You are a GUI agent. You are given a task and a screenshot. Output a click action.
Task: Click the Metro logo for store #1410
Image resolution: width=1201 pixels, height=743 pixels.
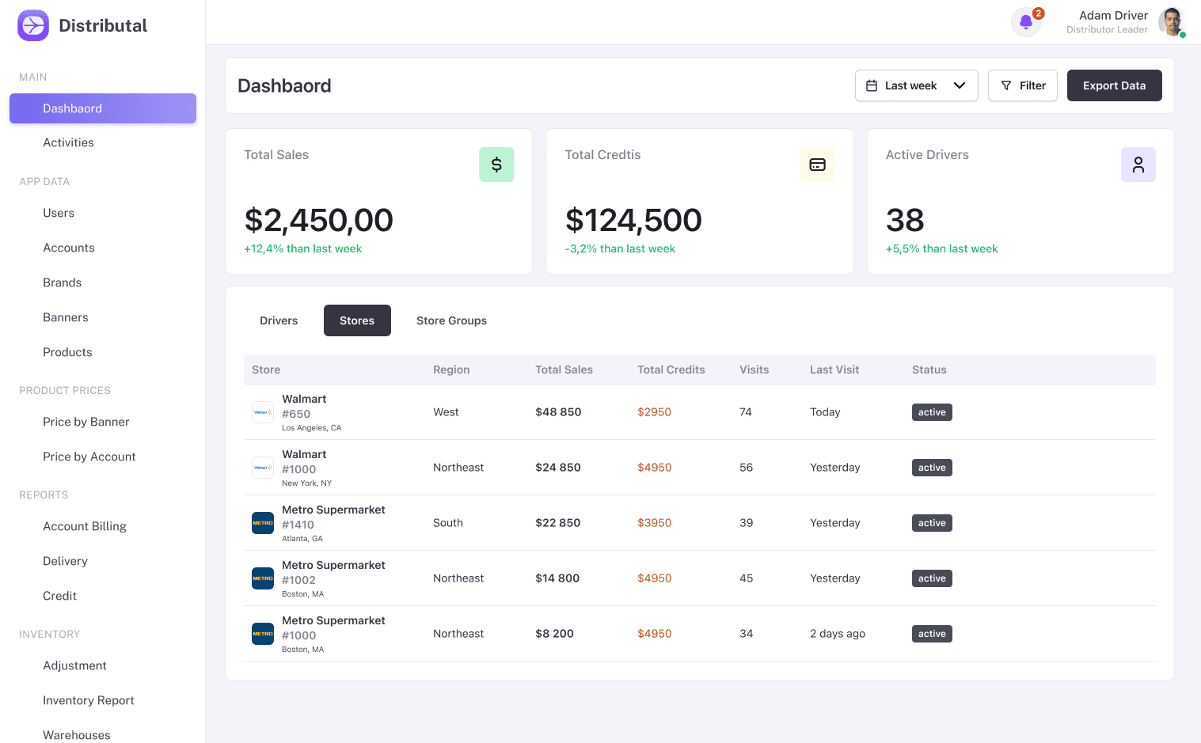click(262, 522)
